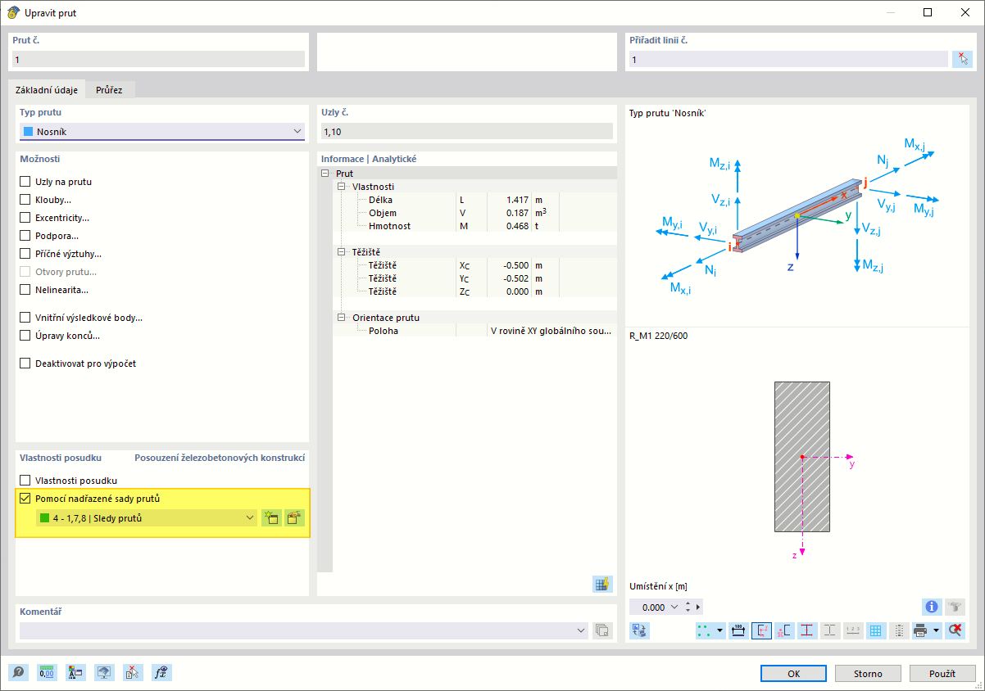Open 'Umístění x' value dropdown arrow
Image resolution: width=985 pixels, height=691 pixels.
[674, 607]
